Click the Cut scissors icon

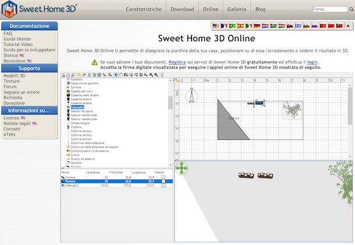(x=89, y=74)
